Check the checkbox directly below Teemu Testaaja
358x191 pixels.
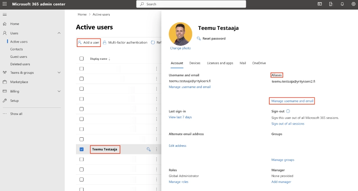coord(82,159)
